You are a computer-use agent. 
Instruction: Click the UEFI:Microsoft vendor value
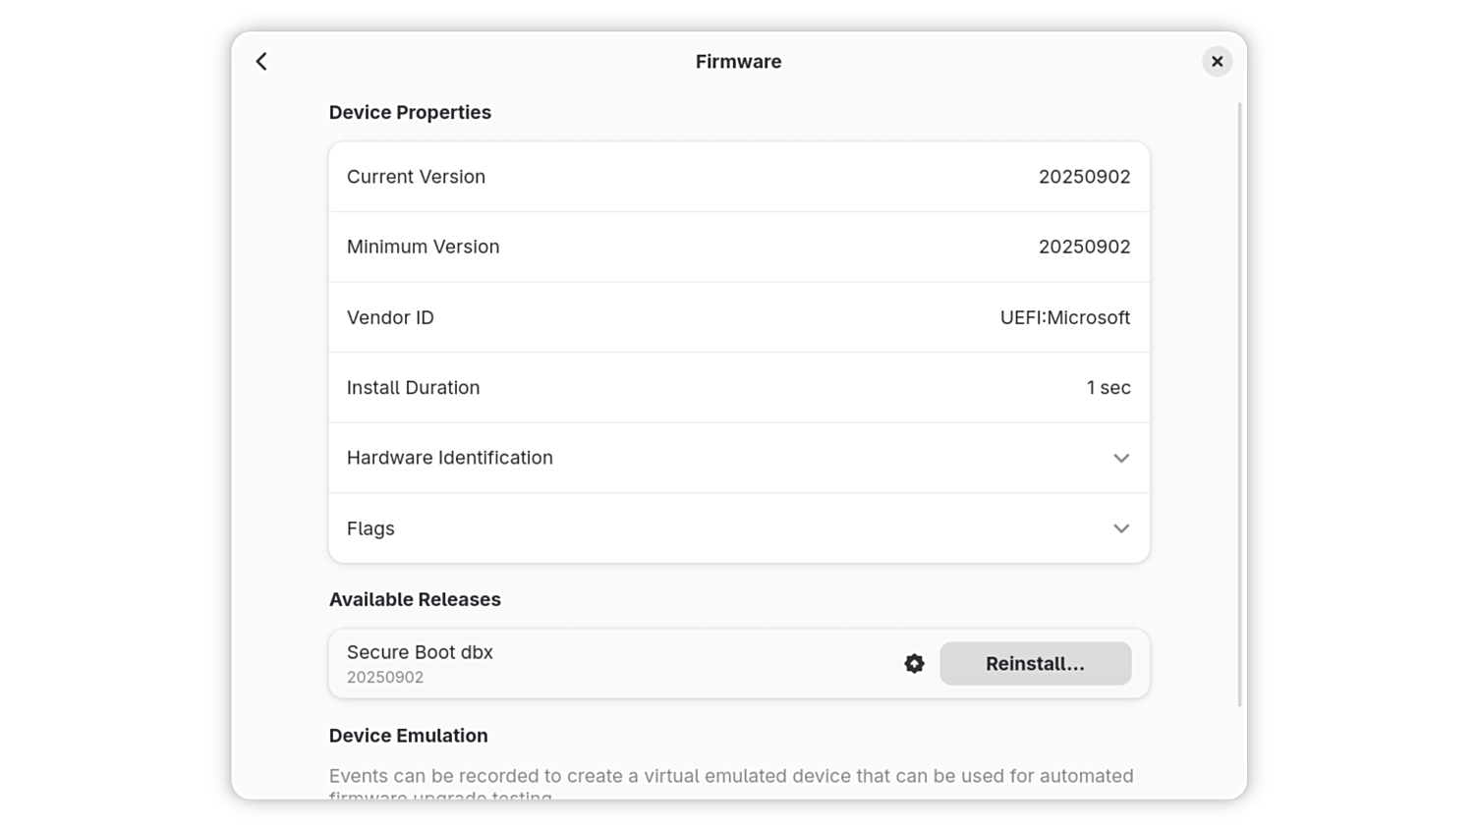point(1064,317)
